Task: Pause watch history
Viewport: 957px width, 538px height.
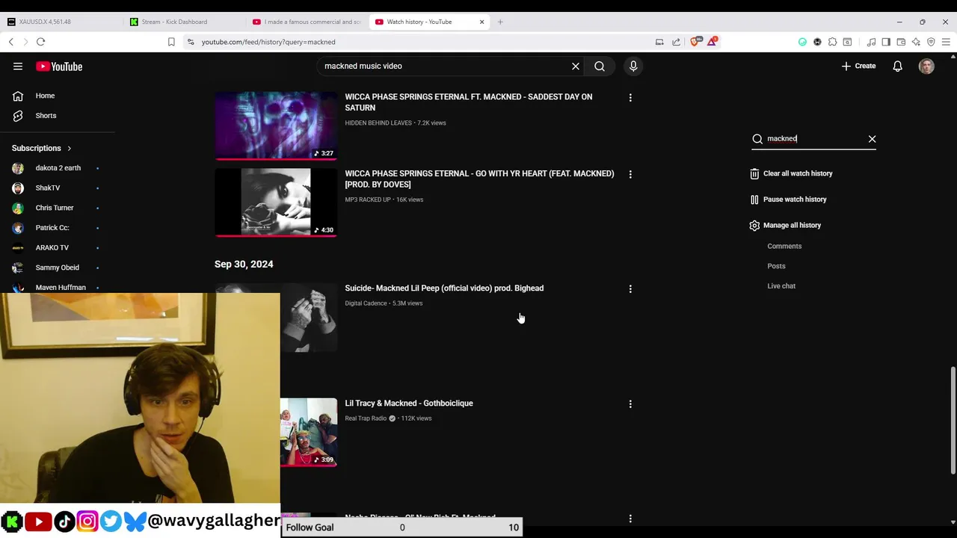Action: click(x=788, y=200)
